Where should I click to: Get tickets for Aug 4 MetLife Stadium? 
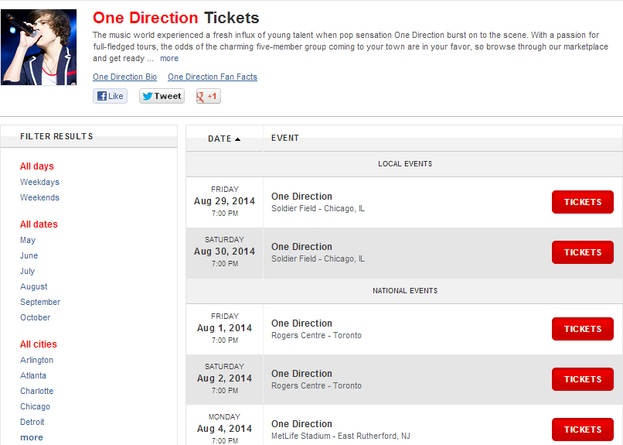[x=582, y=430]
